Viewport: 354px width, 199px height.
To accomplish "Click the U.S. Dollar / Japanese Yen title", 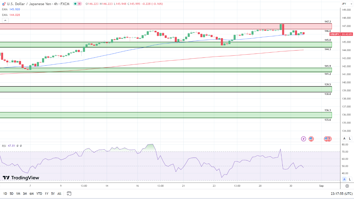I will click(30, 4).
